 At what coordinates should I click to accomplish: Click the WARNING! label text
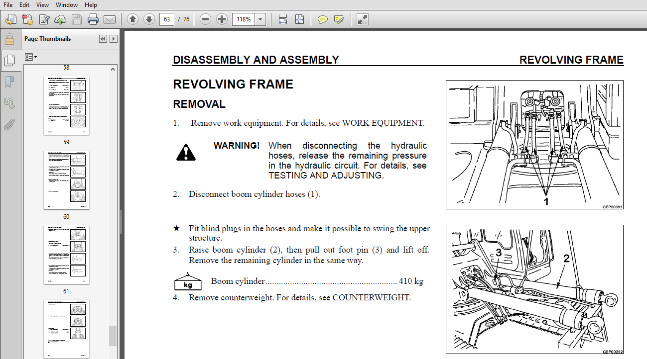pos(237,146)
